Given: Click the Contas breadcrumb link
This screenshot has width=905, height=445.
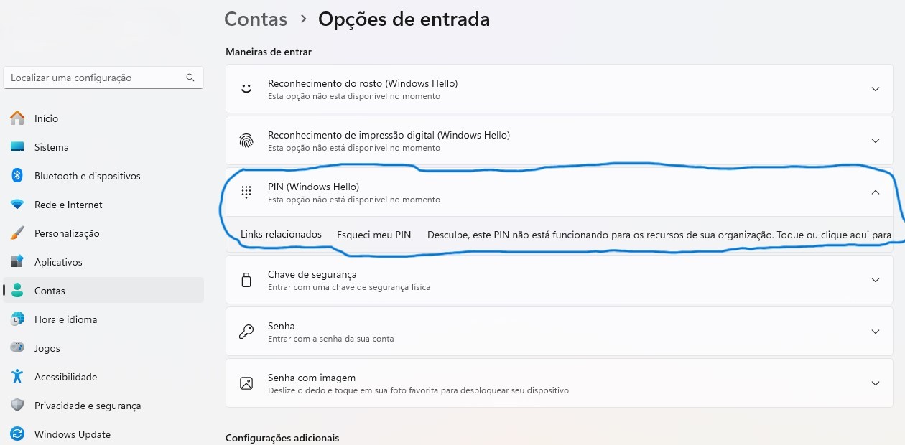Looking at the screenshot, I should tap(256, 19).
